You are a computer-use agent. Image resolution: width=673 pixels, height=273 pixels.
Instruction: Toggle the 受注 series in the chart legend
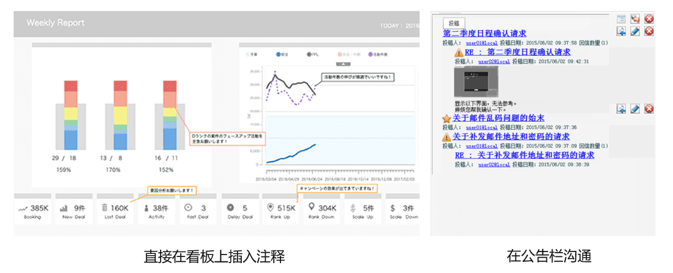point(282,55)
